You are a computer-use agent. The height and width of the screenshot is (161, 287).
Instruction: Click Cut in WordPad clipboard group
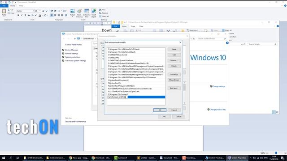tap(10, 10)
